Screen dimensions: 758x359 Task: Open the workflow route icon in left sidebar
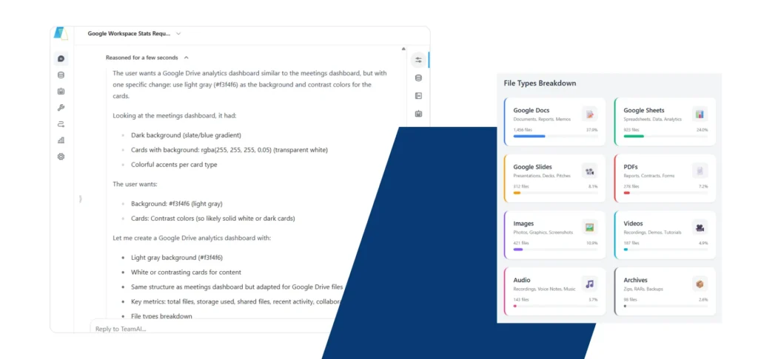(x=61, y=124)
